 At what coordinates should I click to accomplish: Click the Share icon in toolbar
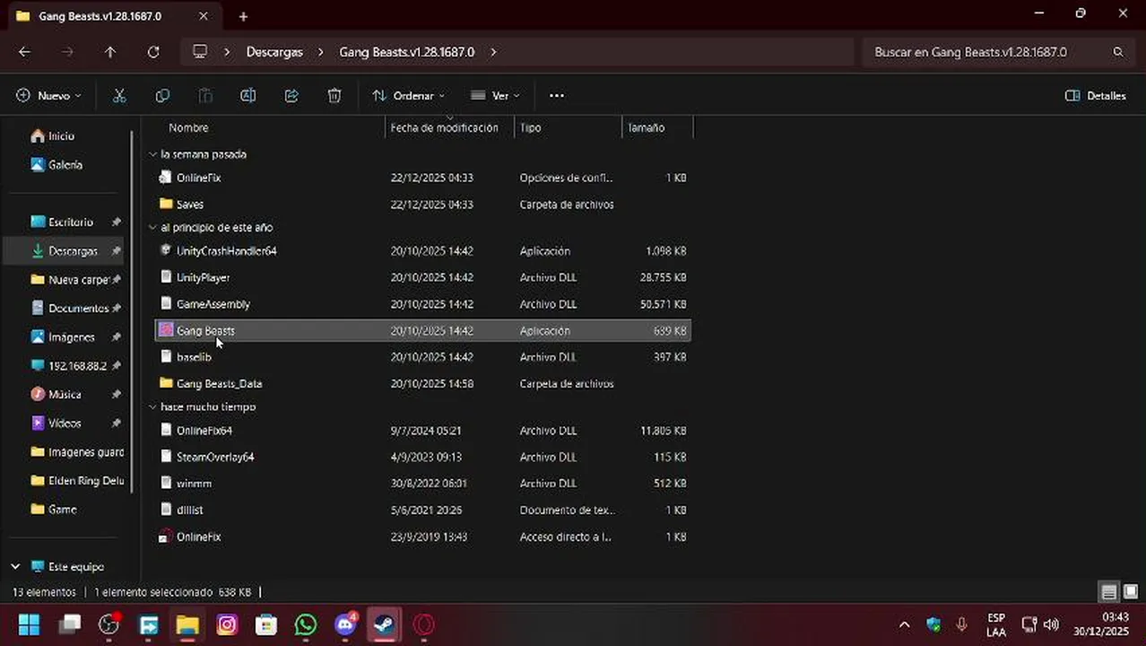291,96
